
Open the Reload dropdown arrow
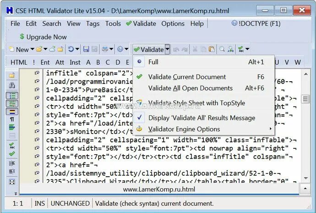[77, 49]
